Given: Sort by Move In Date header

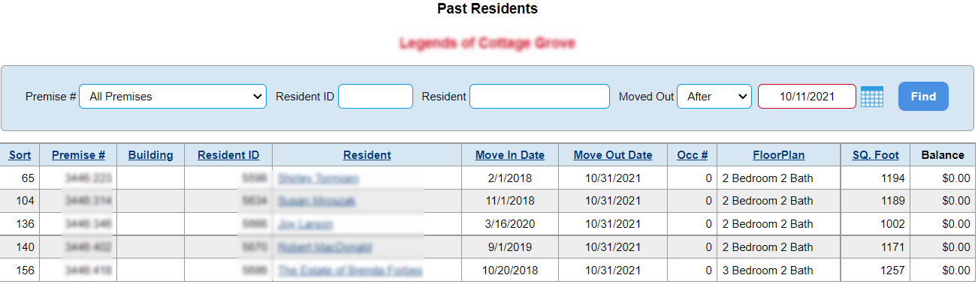Looking at the screenshot, I should [x=510, y=155].
